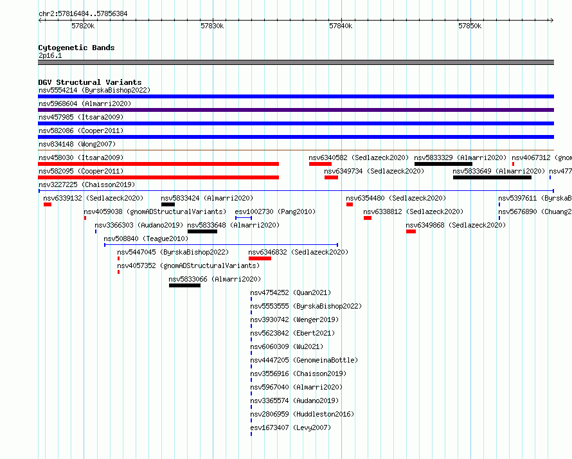Click black bar under nsv5833648 (Almarri2020)
This screenshot has height=459, width=572.
tap(202, 231)
